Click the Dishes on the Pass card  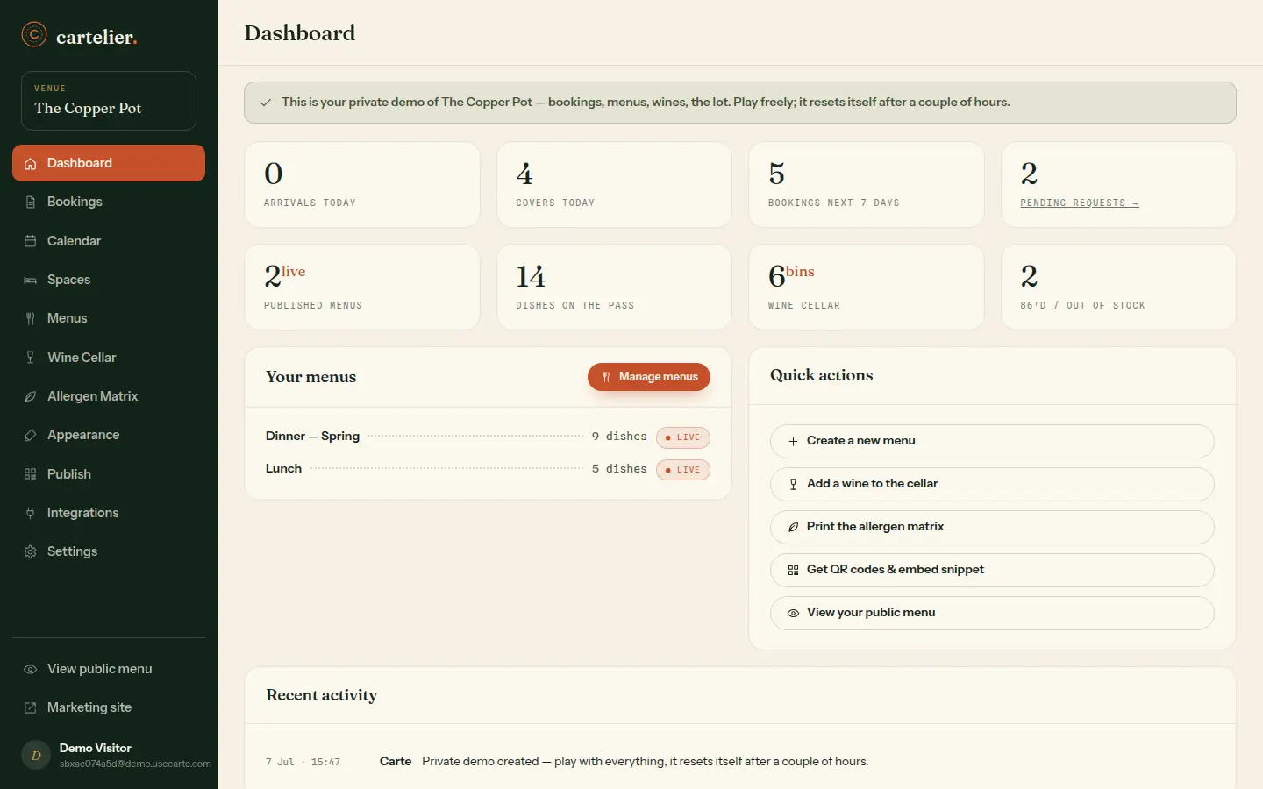tap(614, 288)
